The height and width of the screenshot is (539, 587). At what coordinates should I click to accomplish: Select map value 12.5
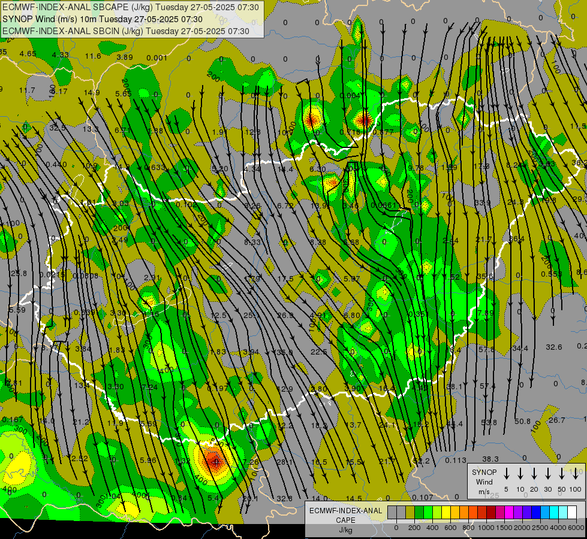(x=218, y=316)
